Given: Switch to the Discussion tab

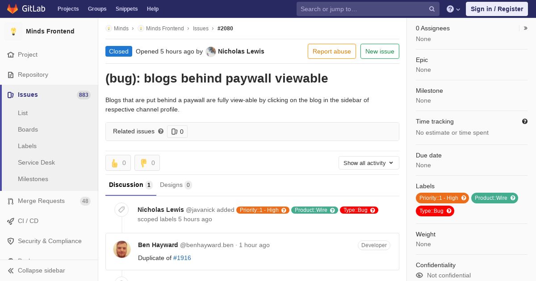Looking at the screenshot, I should [x=131, y=185].
